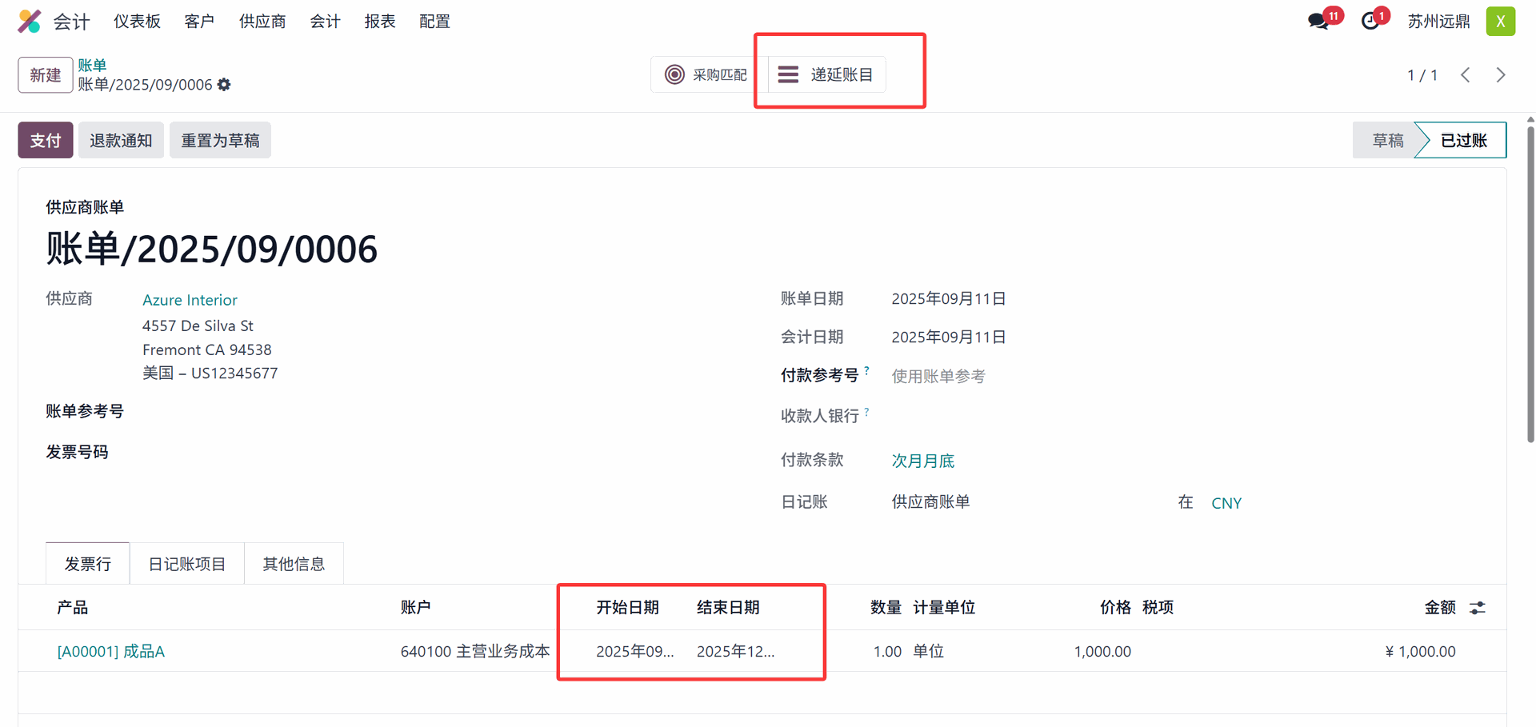Open the 次月月底 payment term link

point(923,461)
